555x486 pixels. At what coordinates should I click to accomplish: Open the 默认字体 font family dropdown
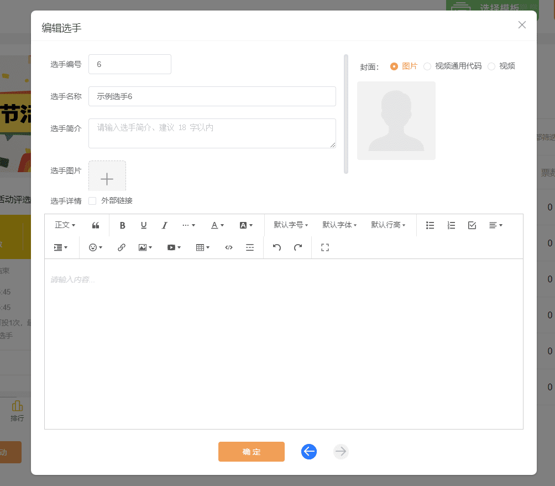point(339,225)
